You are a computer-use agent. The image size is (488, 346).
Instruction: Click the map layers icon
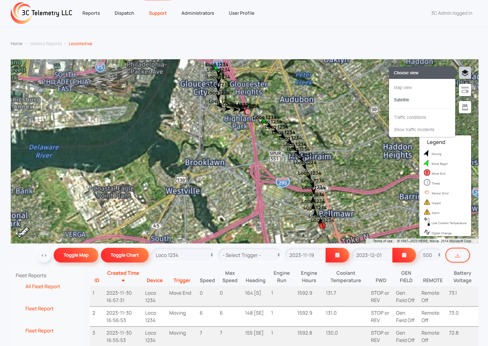tap(465, 73)
